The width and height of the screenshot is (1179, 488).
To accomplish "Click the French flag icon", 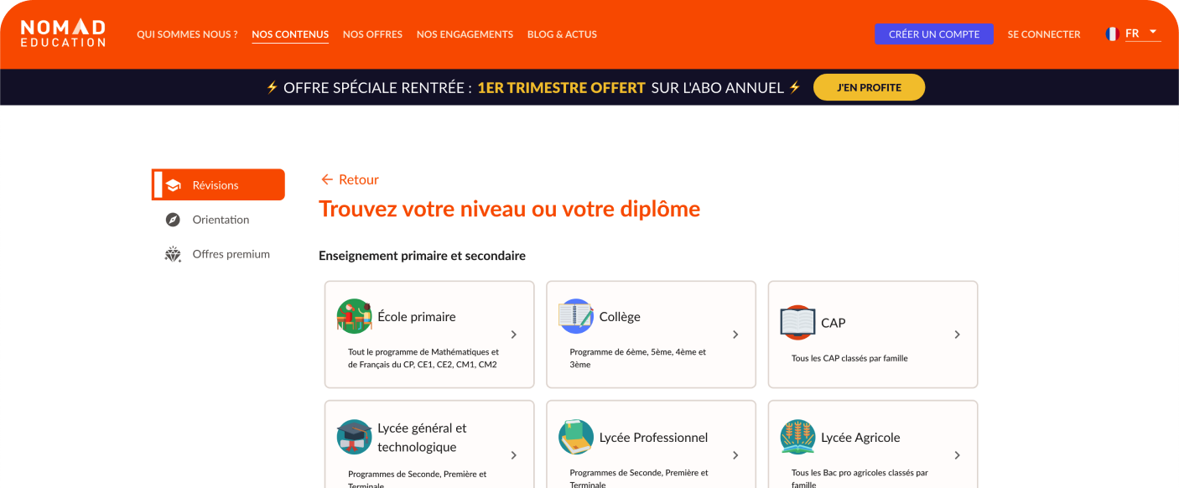I will [x=1112, y=34].
